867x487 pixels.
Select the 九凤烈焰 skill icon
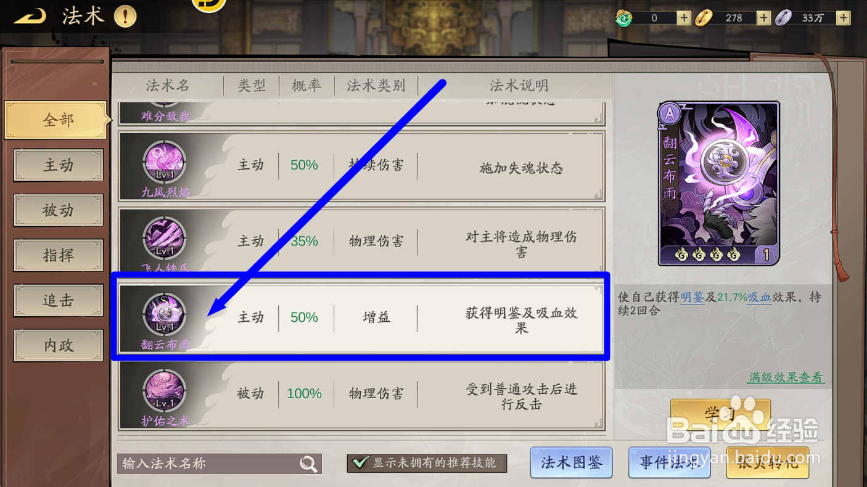click(165, 162)
